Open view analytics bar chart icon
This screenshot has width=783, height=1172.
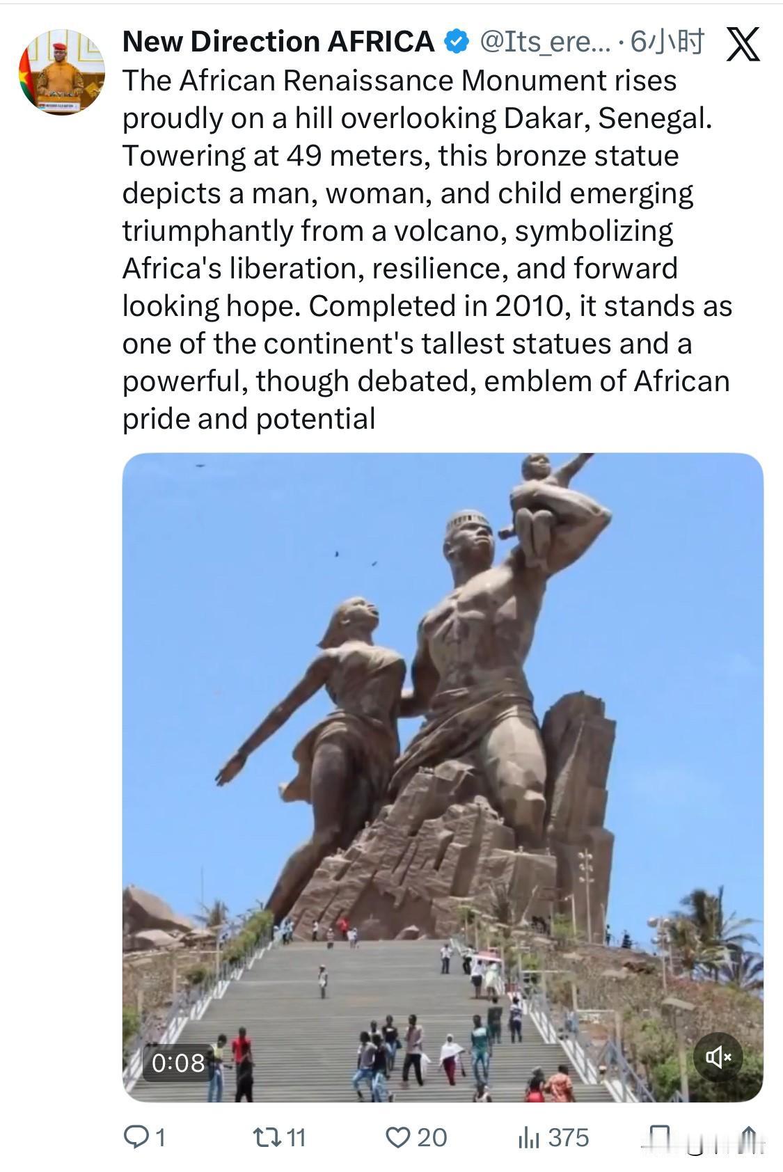tap(529, 1138)
